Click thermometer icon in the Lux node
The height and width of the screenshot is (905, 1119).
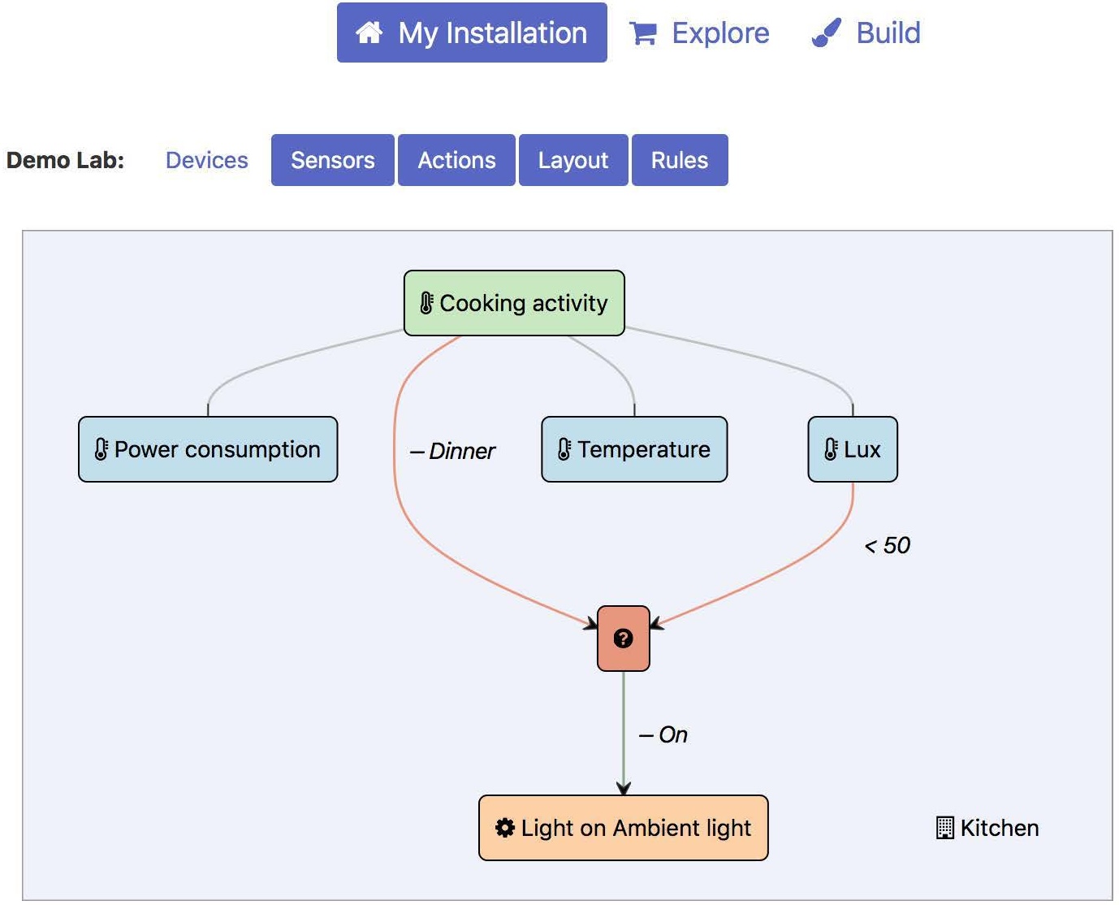coord(831,449)
